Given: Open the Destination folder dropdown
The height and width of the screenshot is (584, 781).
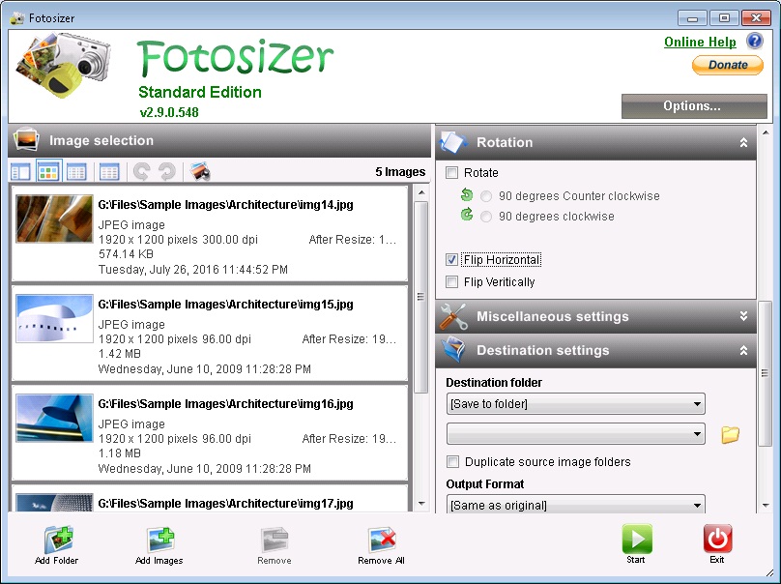Looking at the screenshot, I should pos(574,403).
